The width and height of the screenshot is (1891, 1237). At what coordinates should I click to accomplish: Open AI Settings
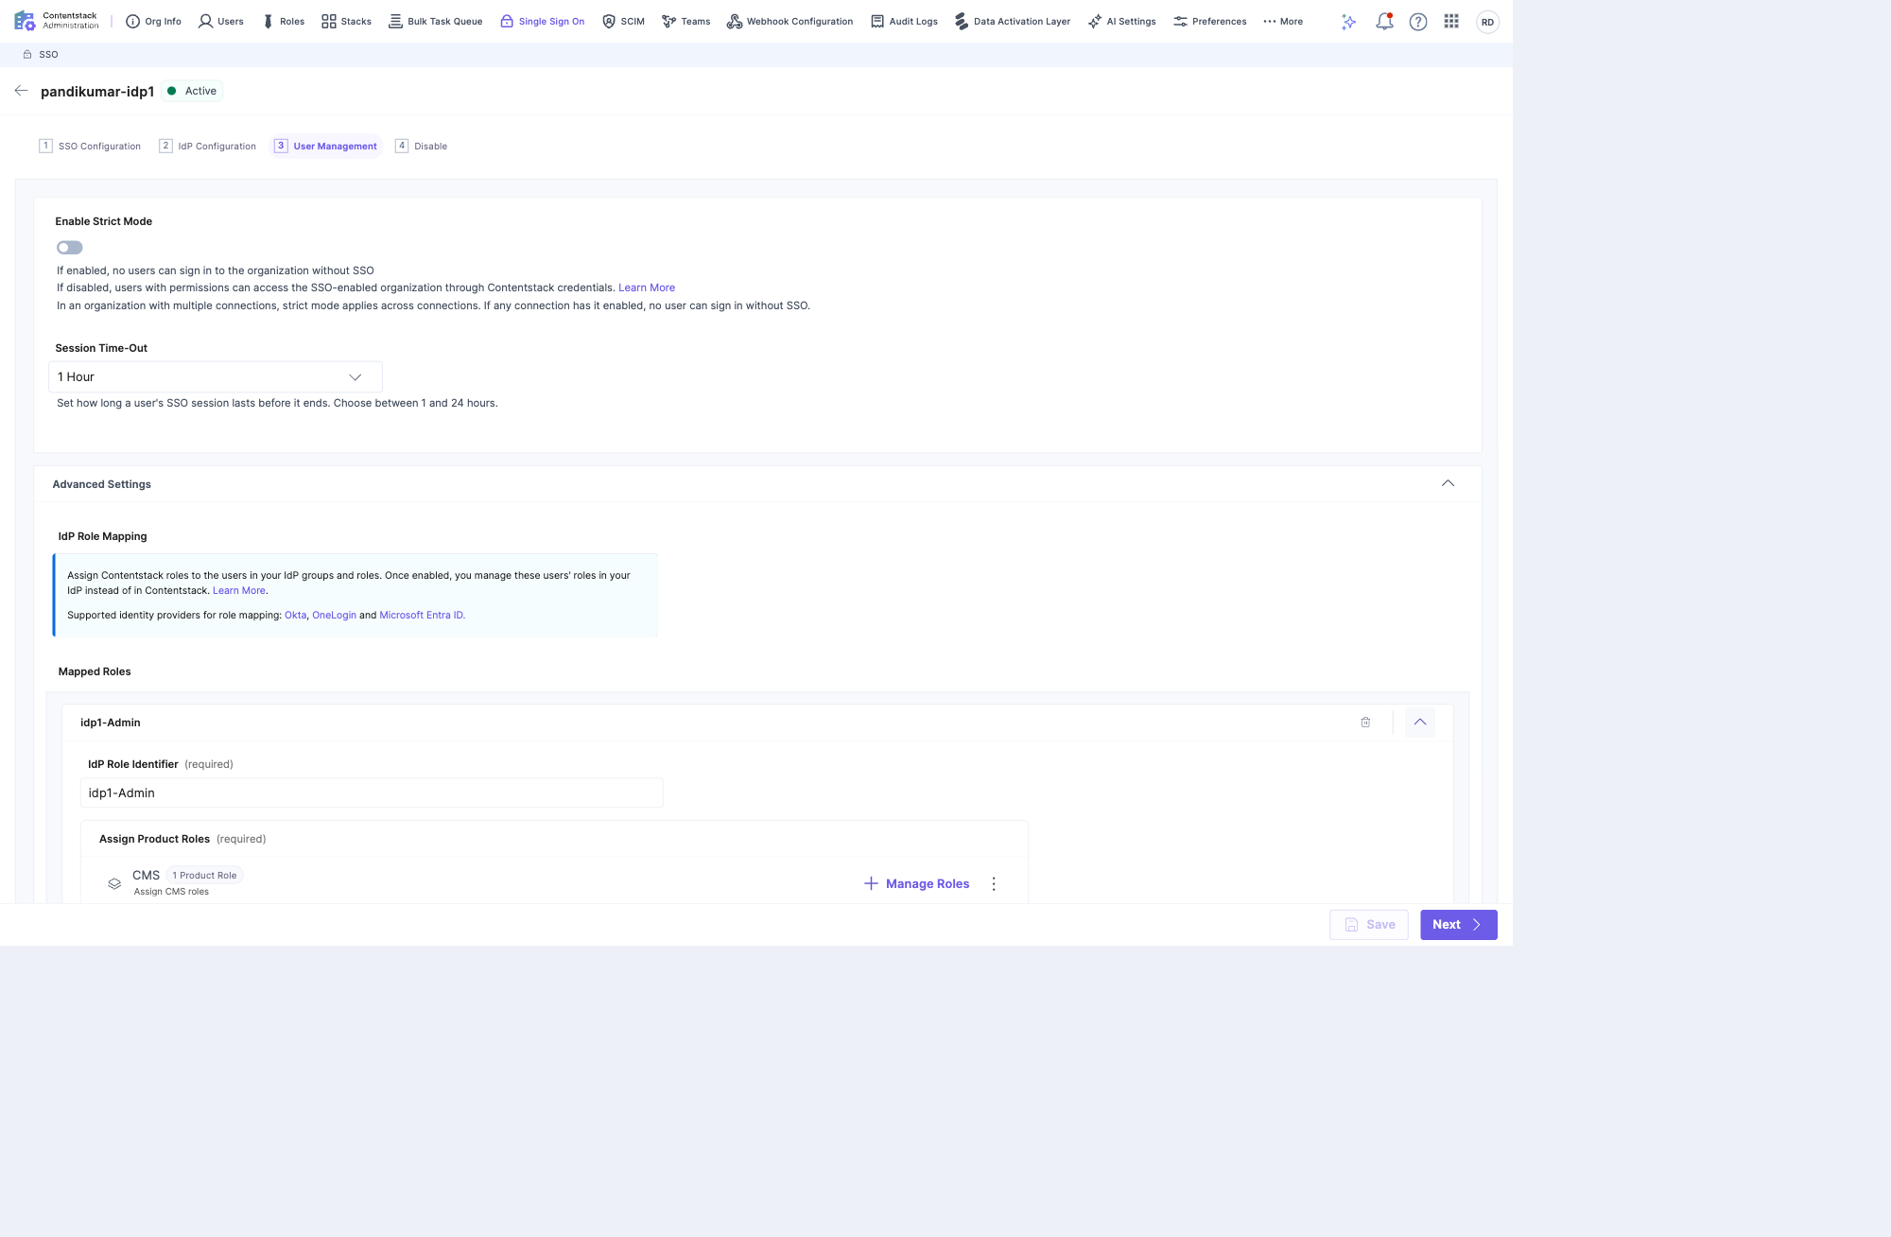click(1121, 22)
